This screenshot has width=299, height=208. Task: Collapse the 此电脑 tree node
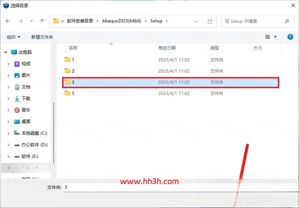click(x=5, y=52)
